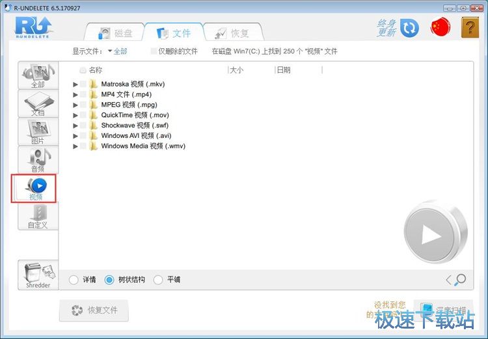Select the Matroska 视频 (.mkv) row label
The image size is (488, 339).
tap(133, 84)
